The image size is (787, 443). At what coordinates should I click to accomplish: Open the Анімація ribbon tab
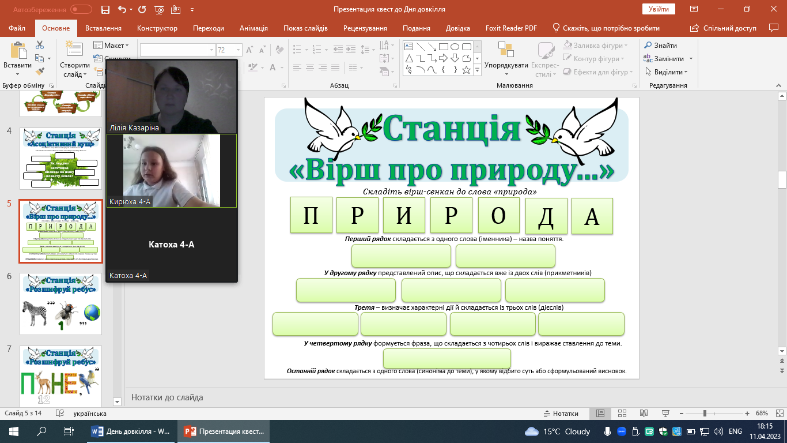tap(253, 28)
